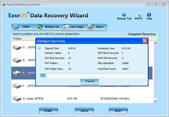Click the Disk Image icon
Image resolution: width=169 pixels, height=117 pixels.
click(66, 27)
